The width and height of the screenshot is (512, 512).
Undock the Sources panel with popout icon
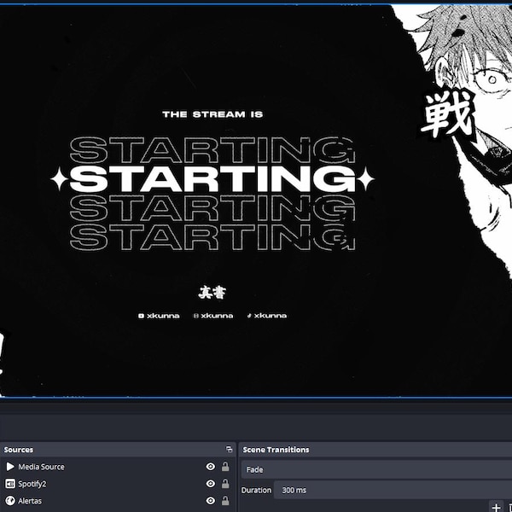coord(229,450)
